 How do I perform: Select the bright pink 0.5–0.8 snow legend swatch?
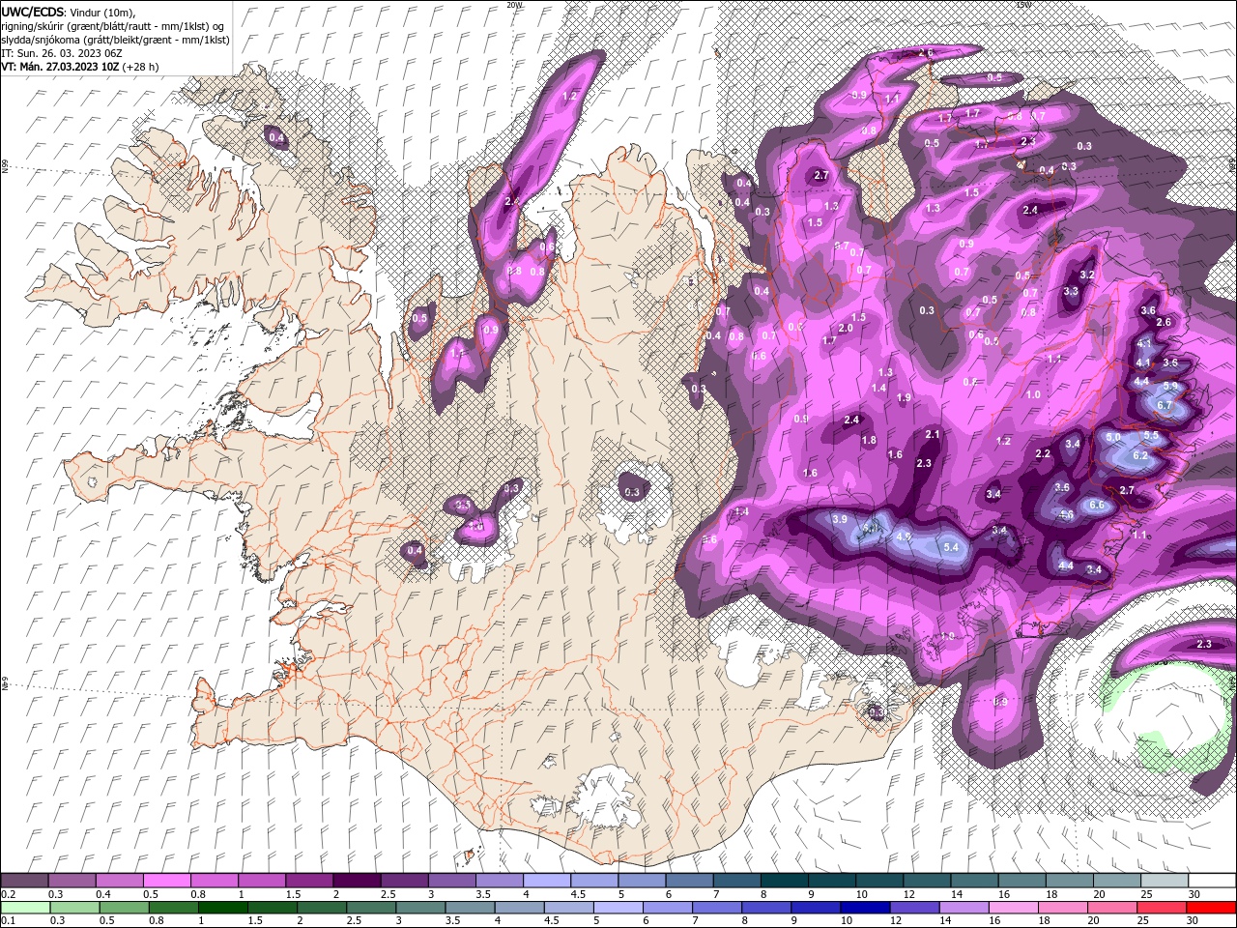[x=166, y=881]
